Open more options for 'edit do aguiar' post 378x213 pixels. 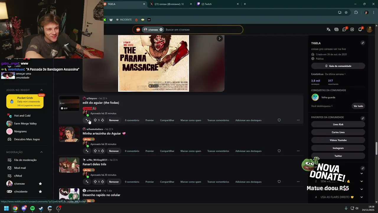(x=298, y=120)
